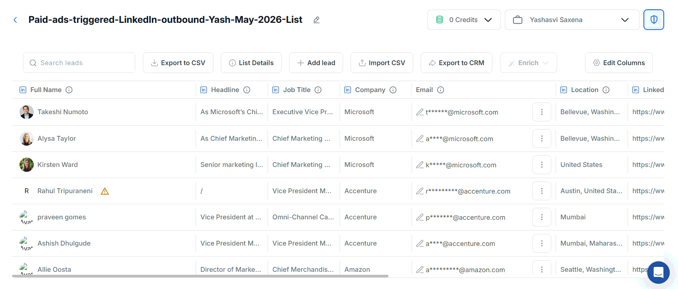Show info for Headline column
The width and height of the screenshot is (678, 289).
point(247,90)
